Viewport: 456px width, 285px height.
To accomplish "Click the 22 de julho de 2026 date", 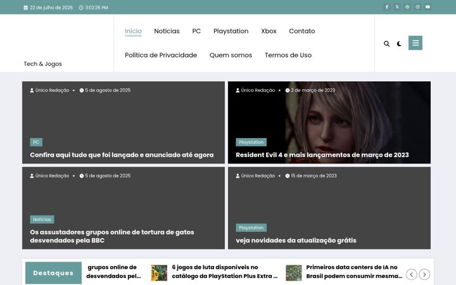I will coord(51,8).
